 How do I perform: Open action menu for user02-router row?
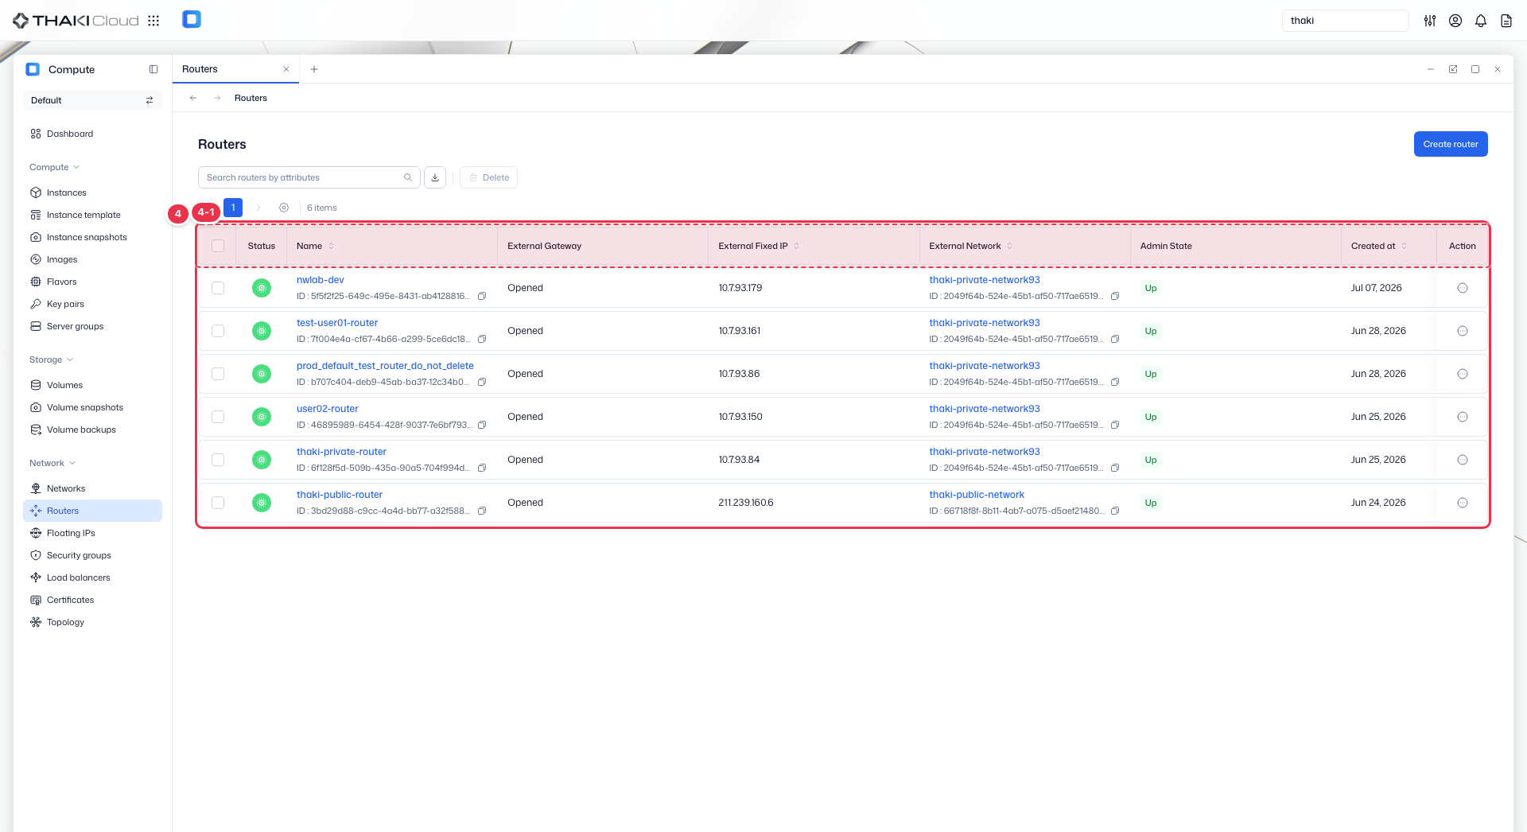(1463, 417)
